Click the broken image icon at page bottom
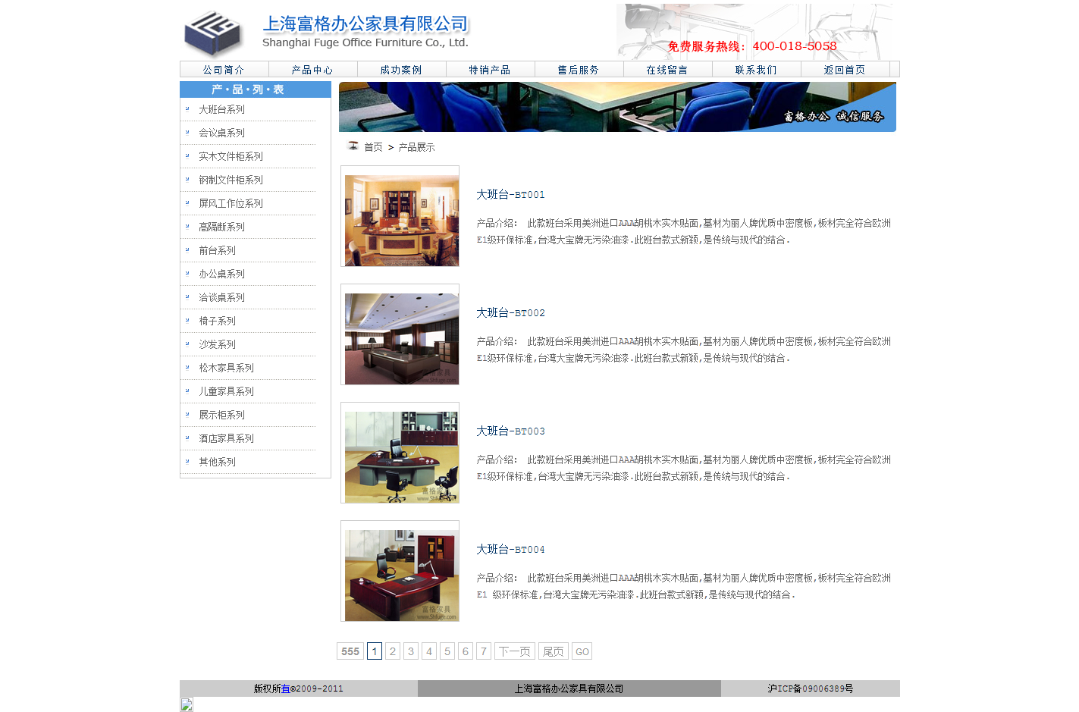Screen dimensions: 1079x712 (187, 704)
